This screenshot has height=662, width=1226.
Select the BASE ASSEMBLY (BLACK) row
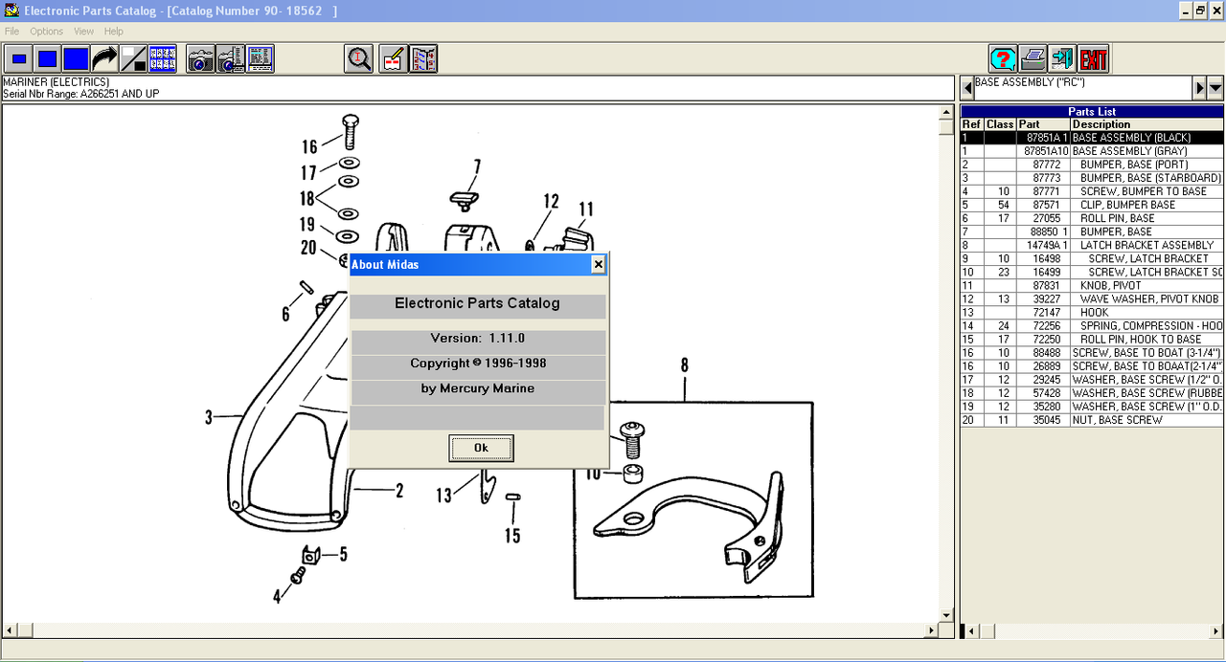tap(1092, 138)
